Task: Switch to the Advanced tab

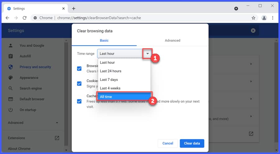Action: pos(172,41)
